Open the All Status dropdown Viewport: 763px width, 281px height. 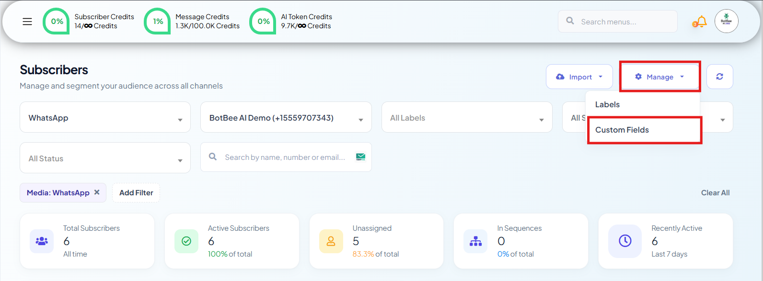click(105, 158)
